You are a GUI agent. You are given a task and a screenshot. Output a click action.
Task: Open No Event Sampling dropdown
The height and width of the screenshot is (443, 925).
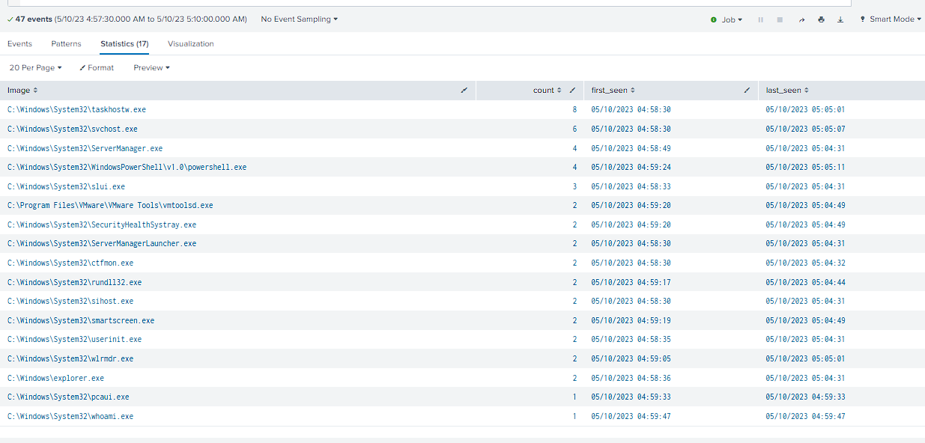coord(299,19)
